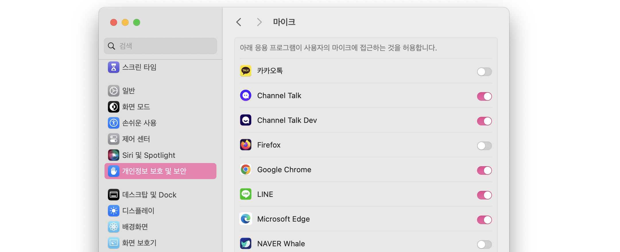The image size is (620, 252).
Task: Click the microphone access description text
Action: (338, 48)
